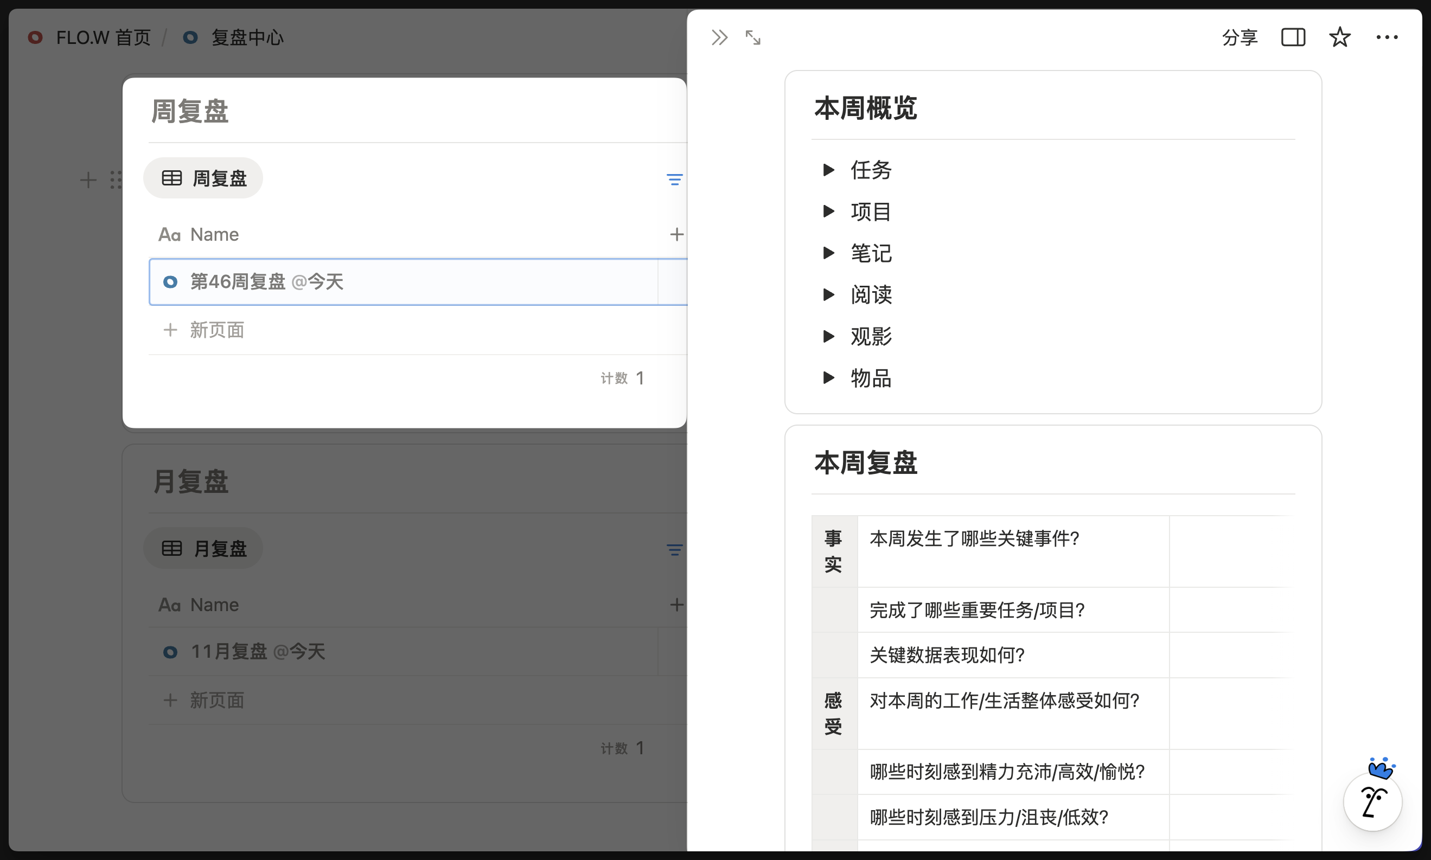Click empty cell beside 本周发生了哪些关键事件?

[1229, 550]
